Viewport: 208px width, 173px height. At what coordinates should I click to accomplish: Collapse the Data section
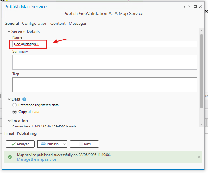point(9,99)
